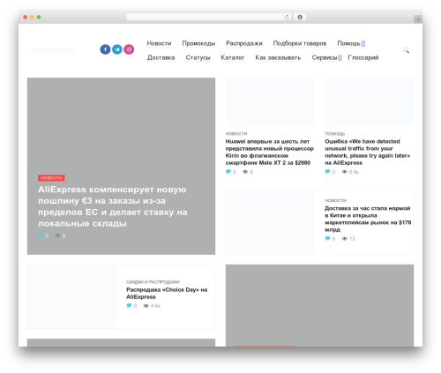This screenshot has height=373, width=441.
Task: Click comment icon under Huawei article
Action: click(x=228, y=172)
